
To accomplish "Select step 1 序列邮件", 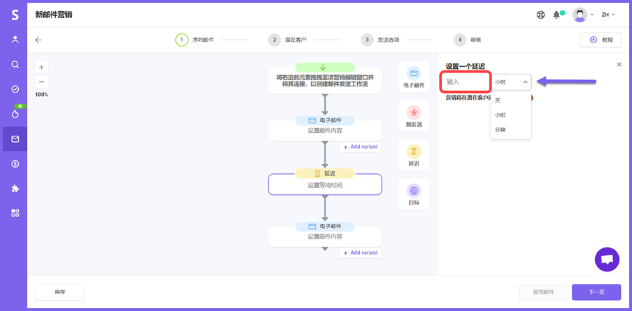I will [x=195, y=40].
